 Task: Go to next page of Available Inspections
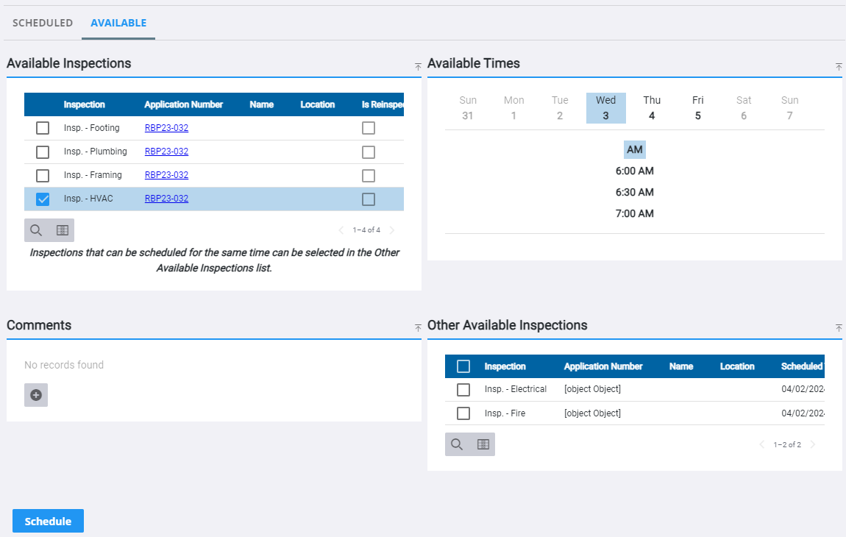click(392, 230)
